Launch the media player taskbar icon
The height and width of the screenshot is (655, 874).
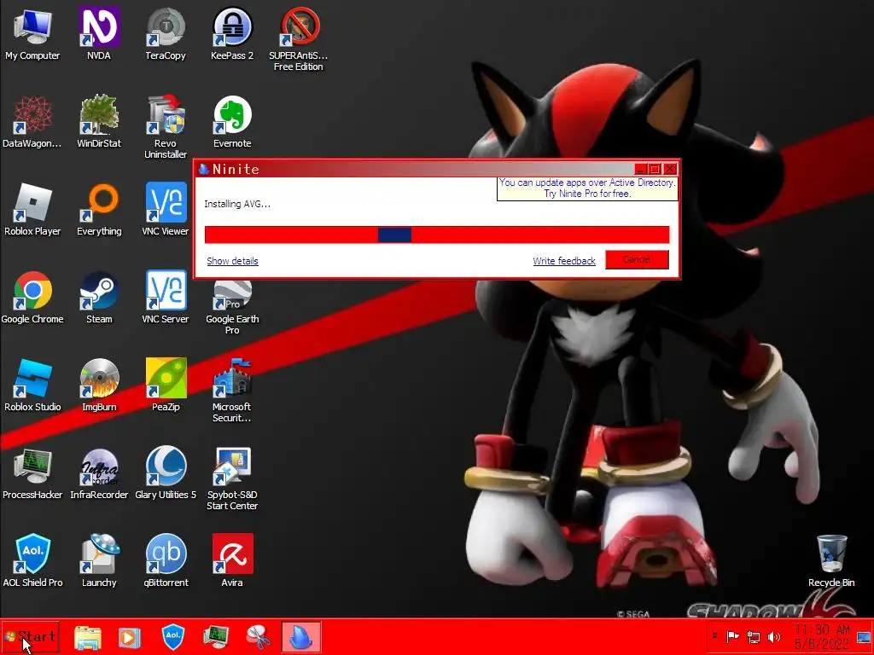point(130,637)
